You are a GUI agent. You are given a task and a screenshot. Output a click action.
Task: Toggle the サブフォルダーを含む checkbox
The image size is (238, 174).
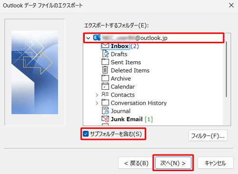(86, 134)
